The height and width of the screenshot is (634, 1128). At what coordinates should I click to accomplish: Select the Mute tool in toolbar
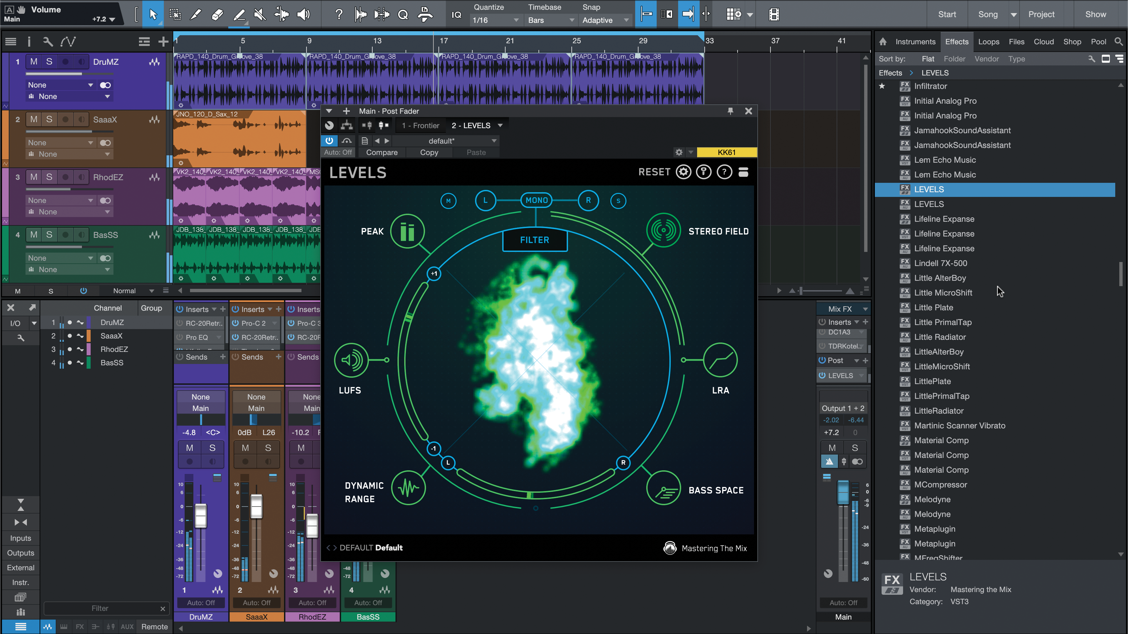[x=260, y=14]
